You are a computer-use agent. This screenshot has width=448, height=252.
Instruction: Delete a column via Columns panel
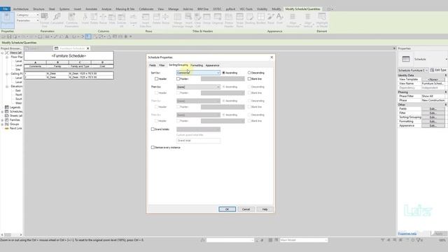point(94,19)
